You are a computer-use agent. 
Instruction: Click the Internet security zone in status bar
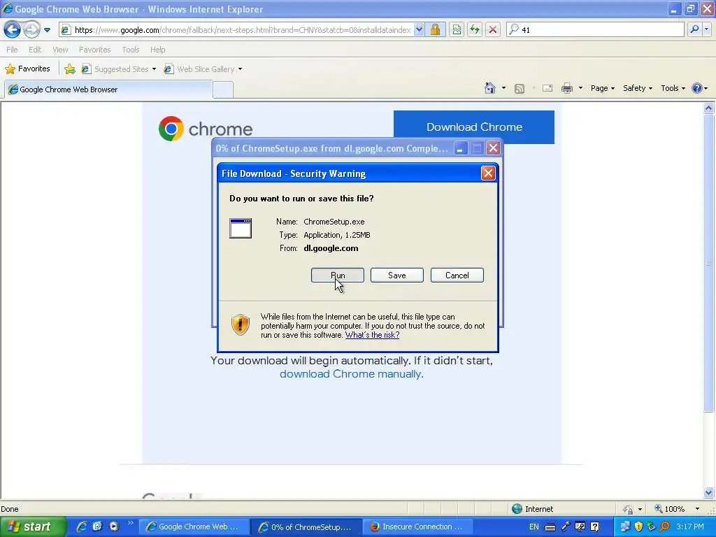pos(532,509)
